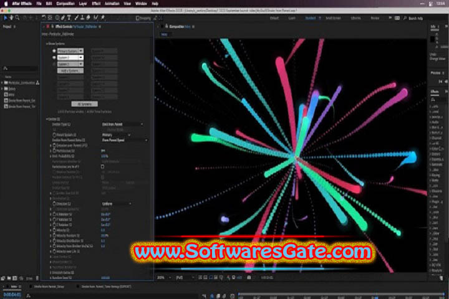Select the Selection arrow tool
The image size is (449, 299).
click(x=5, y=18)
